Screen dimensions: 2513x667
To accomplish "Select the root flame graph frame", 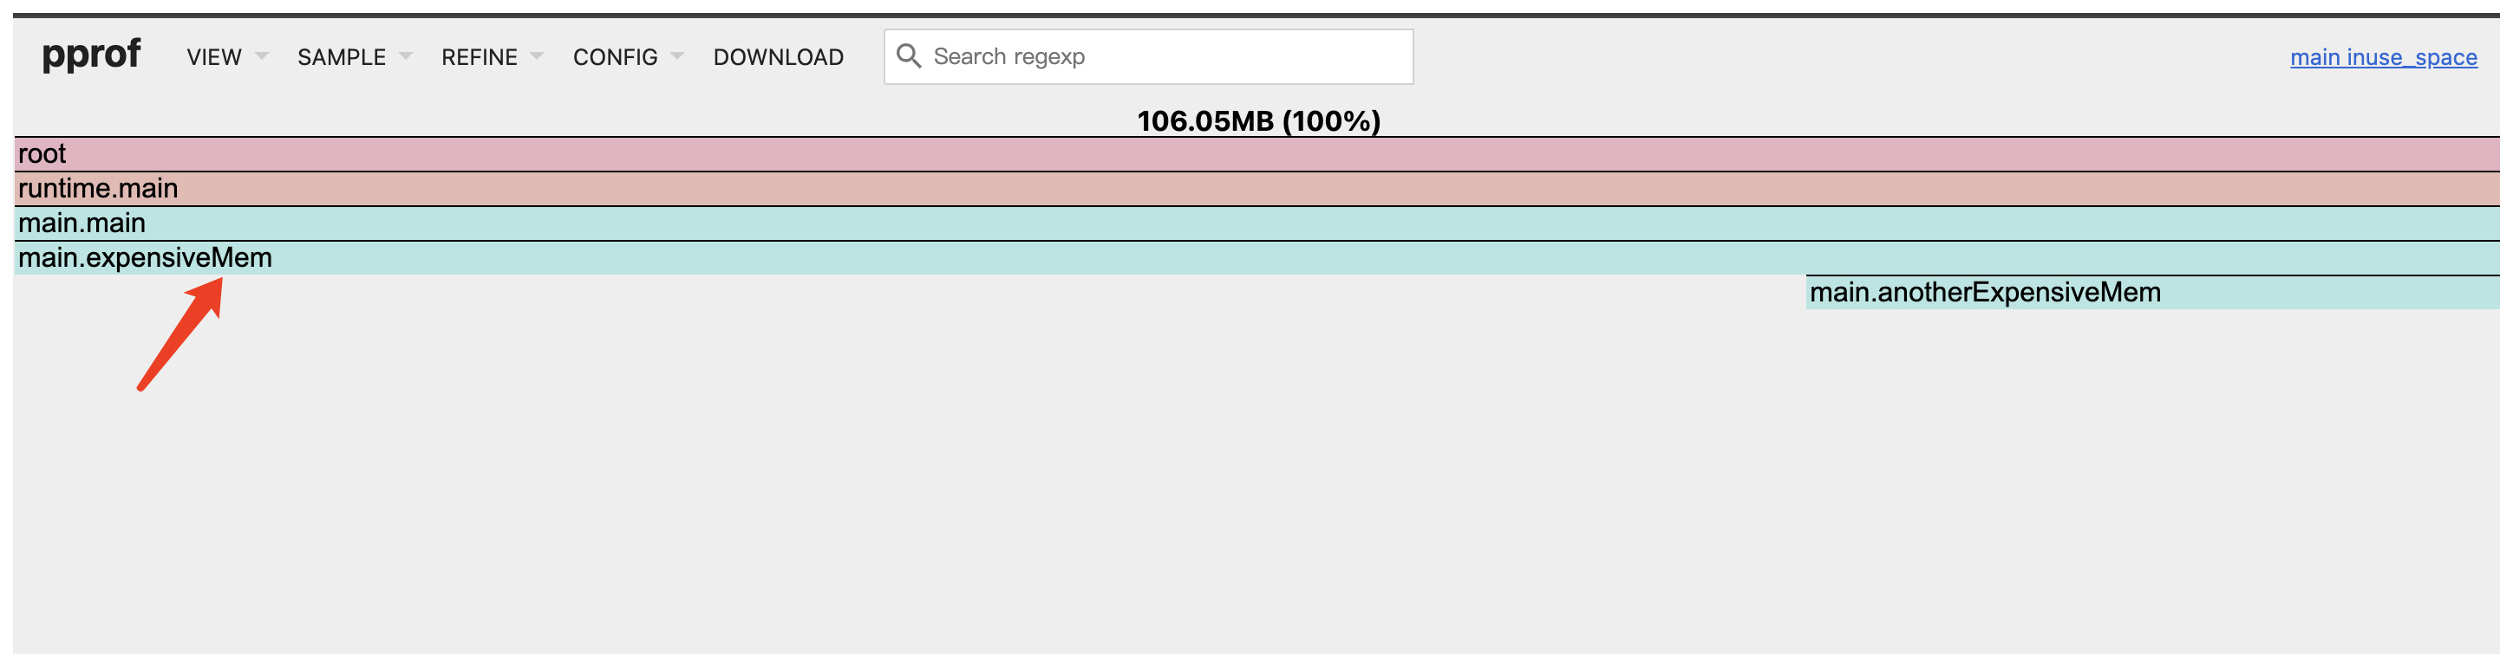I will tap(1256, 154).
